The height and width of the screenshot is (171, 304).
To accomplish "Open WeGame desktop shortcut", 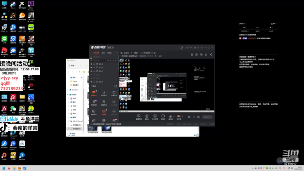I will (13, 16).
